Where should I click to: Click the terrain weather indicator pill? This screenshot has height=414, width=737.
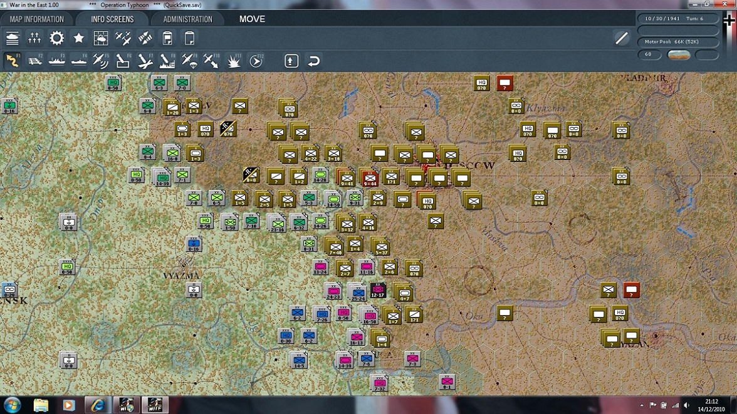679,54
